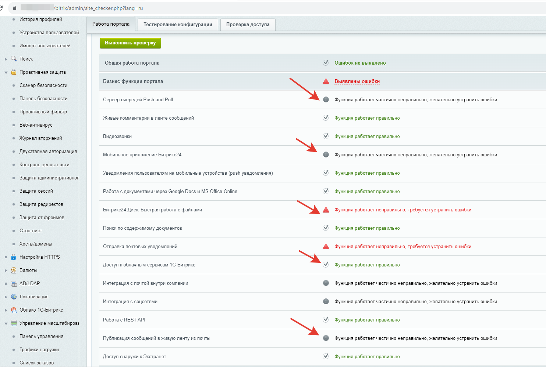Click gray exclamation icon for Push and Pull
546x367 pixels.
[x=326, y=99]
